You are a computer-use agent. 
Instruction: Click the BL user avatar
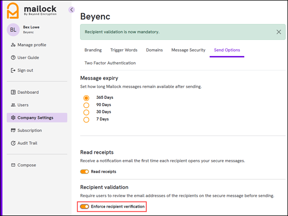(13, 30)
